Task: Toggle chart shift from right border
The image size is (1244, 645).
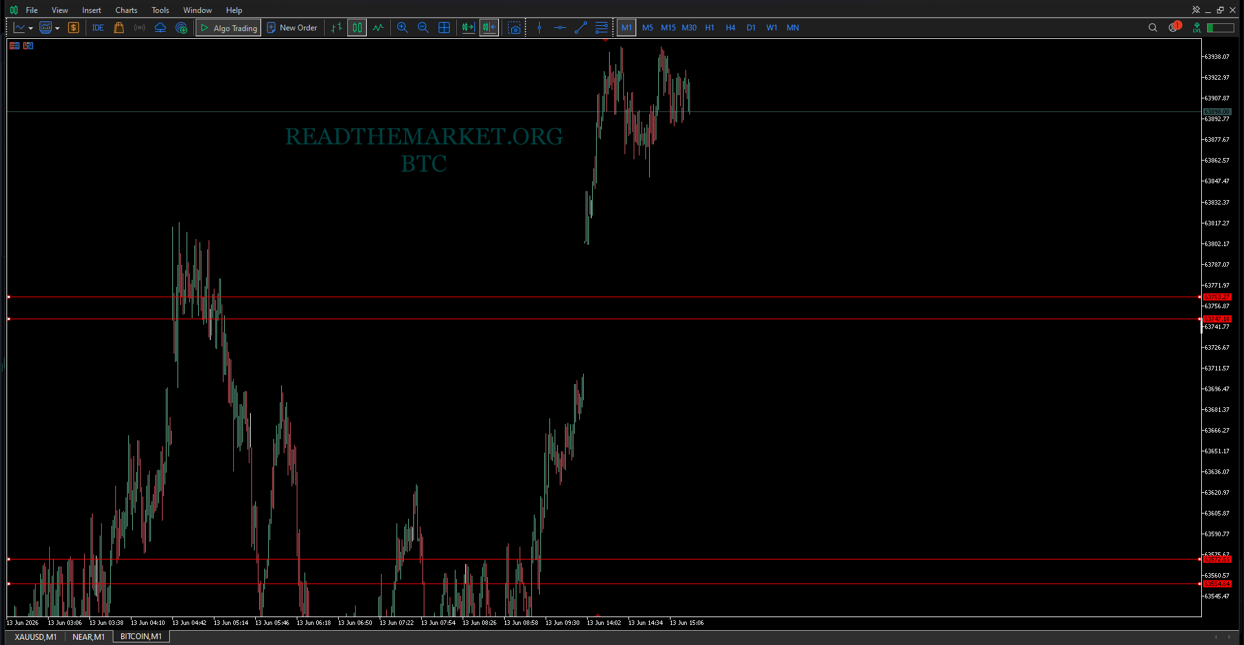Action: click(x=489, y=28)
